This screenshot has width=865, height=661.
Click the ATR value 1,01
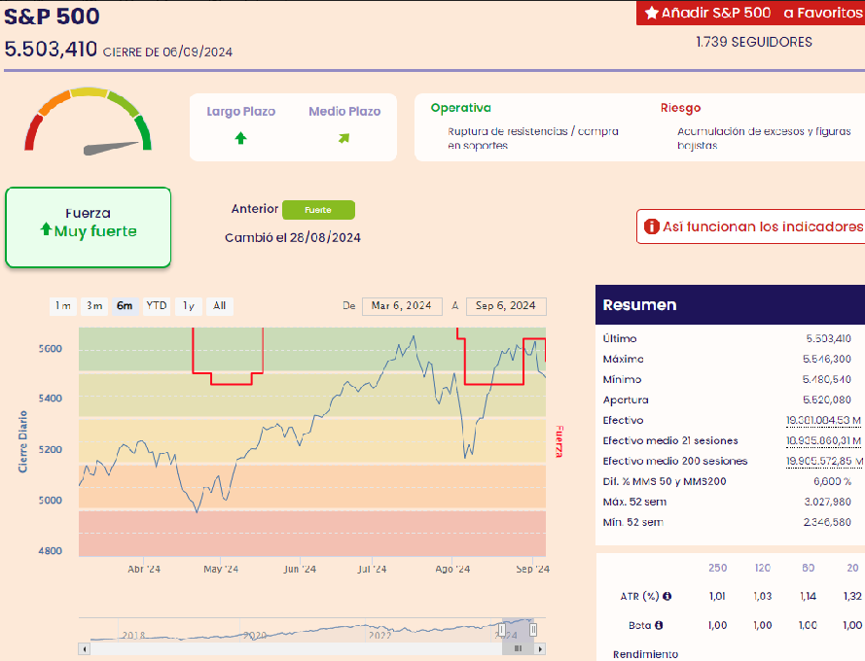coord(717,597)
